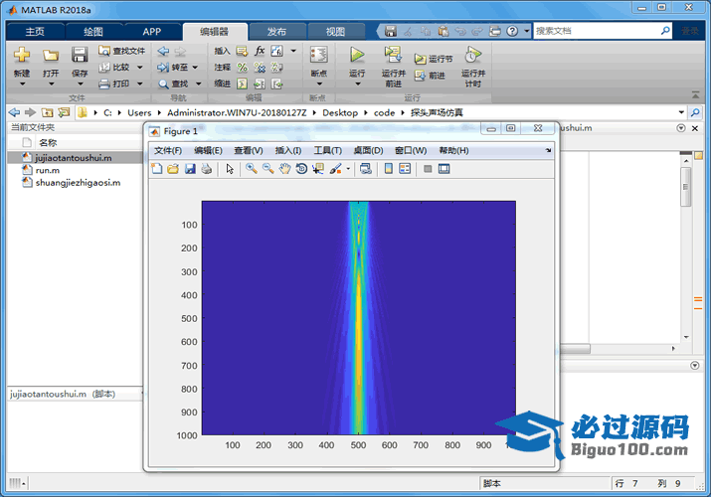Image resolution: width=711 pixels, height=497 pixels.
Task: Click the percent comment icon
Action: (x=243, y=68)
